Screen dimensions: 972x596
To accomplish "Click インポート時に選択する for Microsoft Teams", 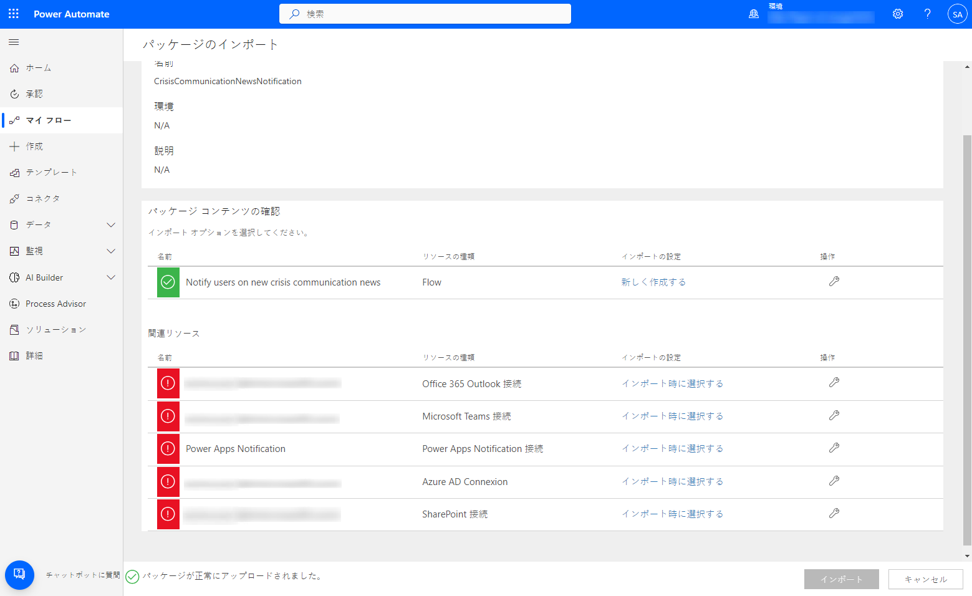I will pos(672,416).
